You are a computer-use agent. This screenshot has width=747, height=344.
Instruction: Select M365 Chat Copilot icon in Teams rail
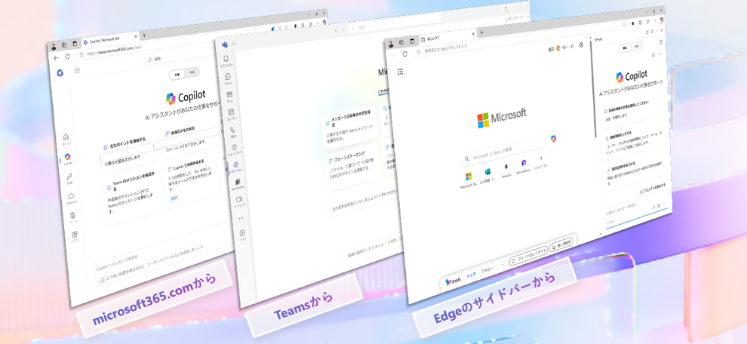235,165
